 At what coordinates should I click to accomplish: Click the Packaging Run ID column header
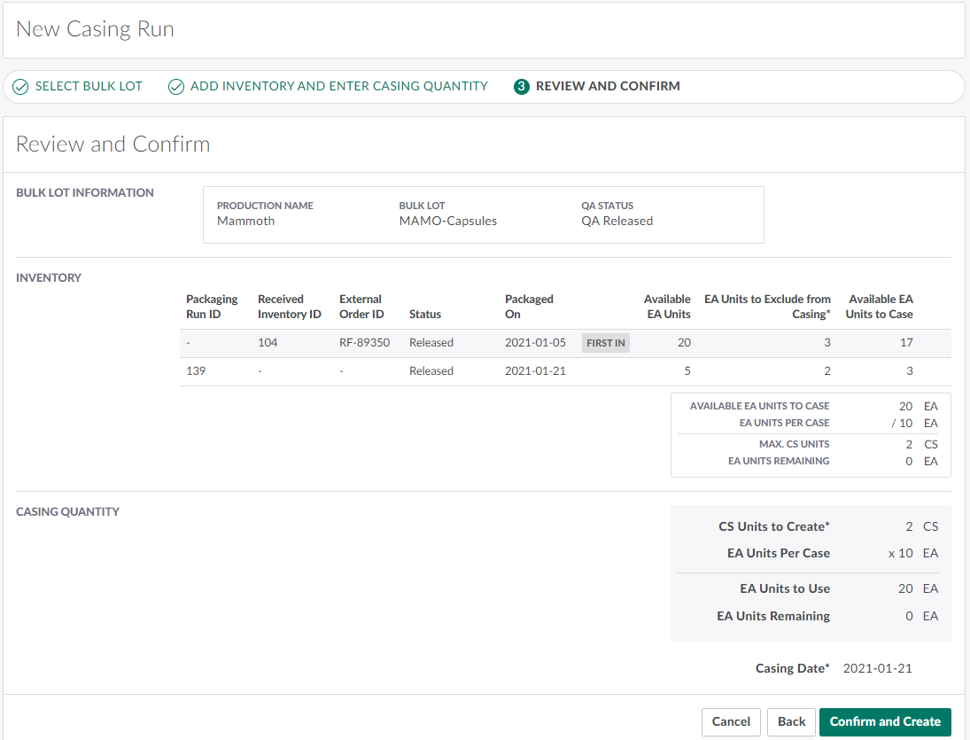212,307
